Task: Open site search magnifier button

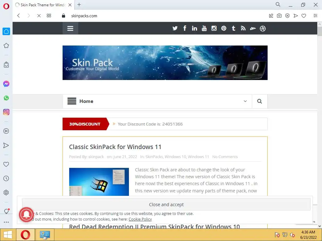Action: point(259,101)
